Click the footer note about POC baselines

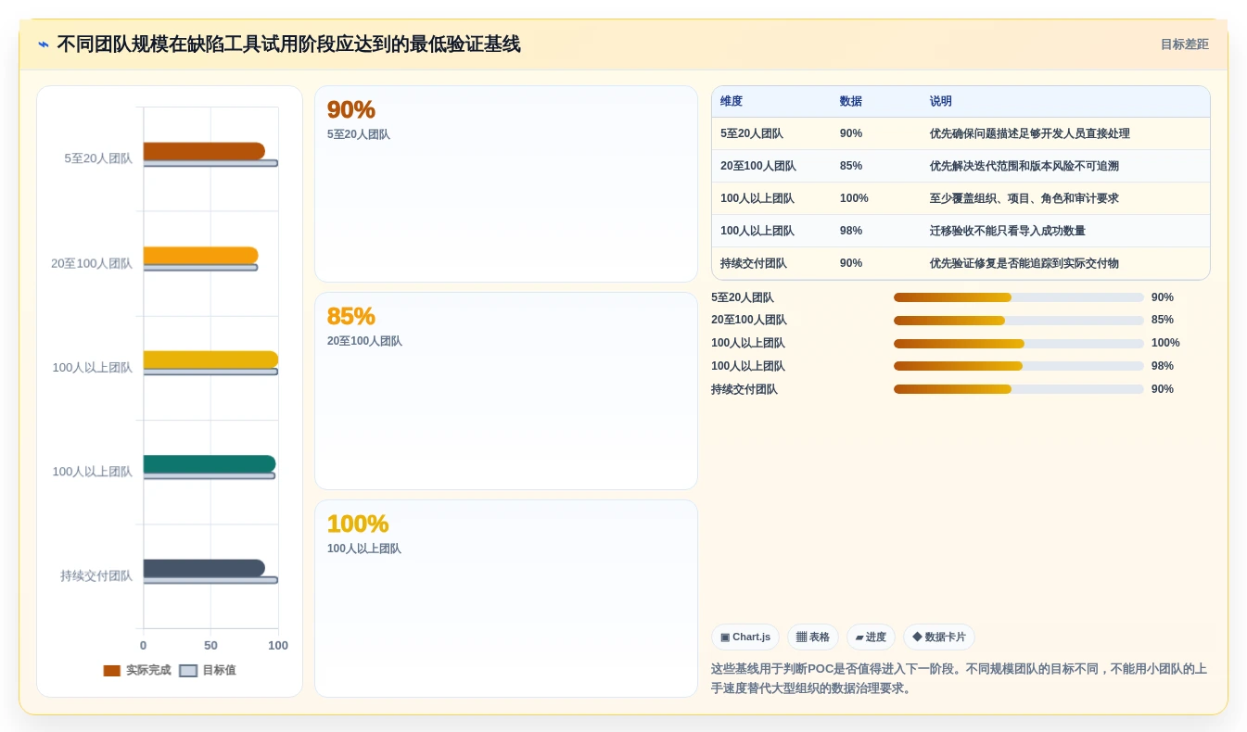(x=959, y=678)
